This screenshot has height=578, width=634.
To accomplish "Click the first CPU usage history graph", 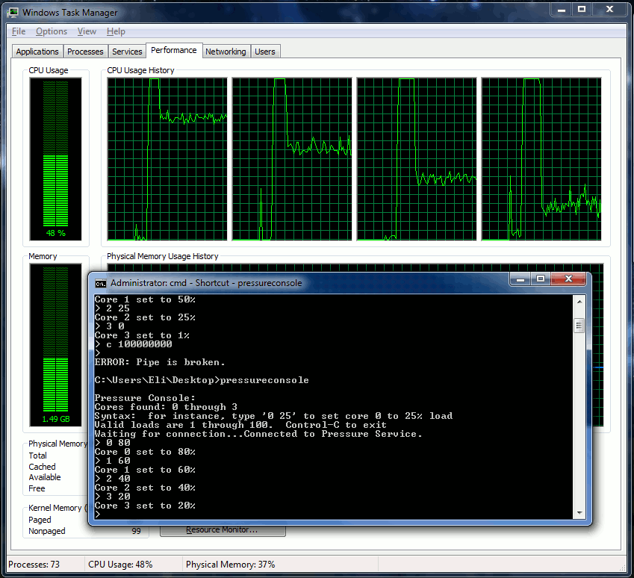I will (x=167, y=159).
